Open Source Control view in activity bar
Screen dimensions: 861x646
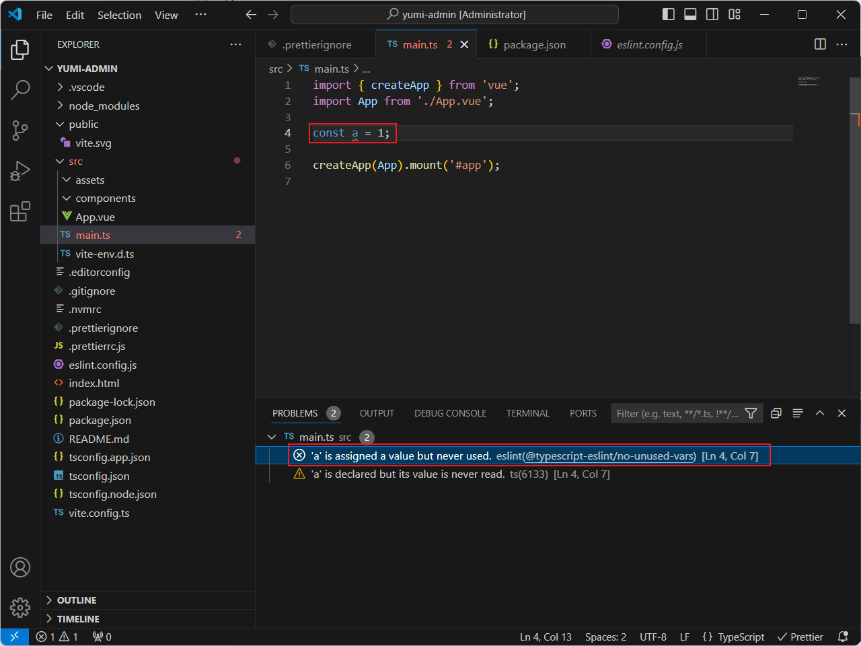coord(20,131)
